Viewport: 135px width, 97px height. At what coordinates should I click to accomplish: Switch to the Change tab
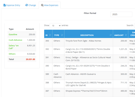pos(31,5)
